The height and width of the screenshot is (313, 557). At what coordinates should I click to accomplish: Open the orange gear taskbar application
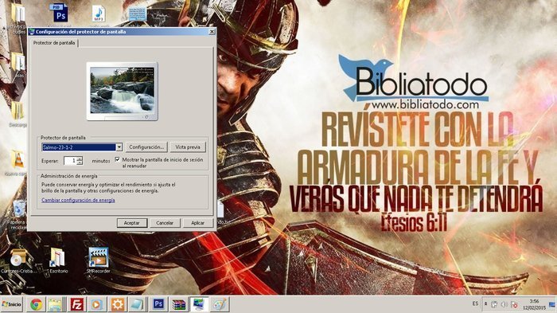pyautogui.click(x=117, y=304)
